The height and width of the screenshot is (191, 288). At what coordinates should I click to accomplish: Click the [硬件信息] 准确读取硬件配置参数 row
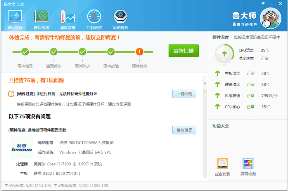click(37, 130)
